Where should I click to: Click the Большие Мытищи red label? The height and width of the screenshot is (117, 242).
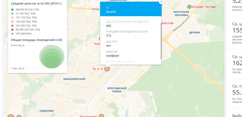click(204, 7)
